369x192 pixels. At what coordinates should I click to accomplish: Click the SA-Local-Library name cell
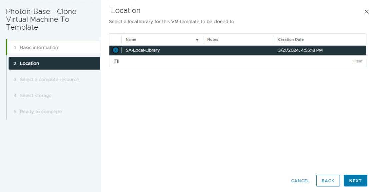[143, 50]
